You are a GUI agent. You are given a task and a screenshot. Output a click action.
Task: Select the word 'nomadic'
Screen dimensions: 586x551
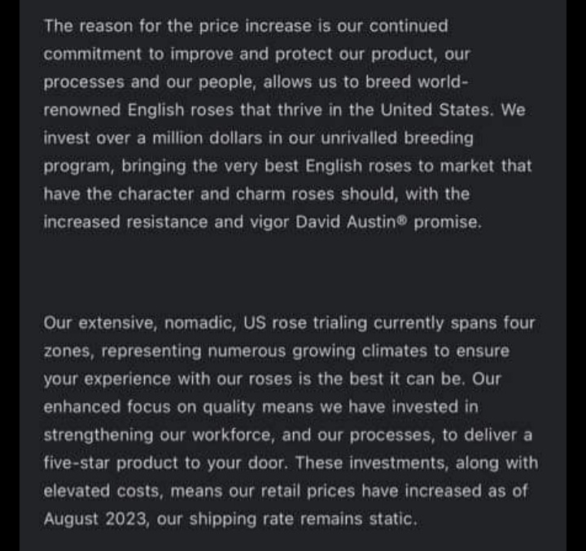(199, 323)
